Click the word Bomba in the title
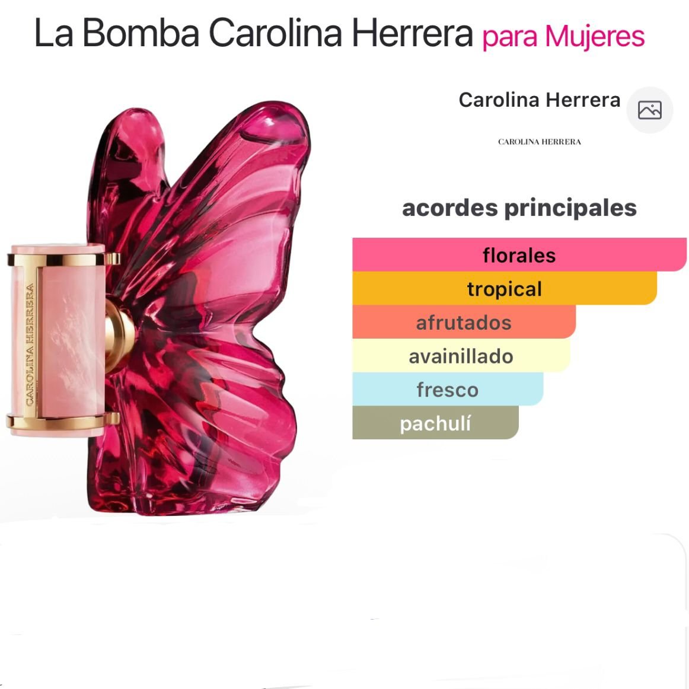 (x=141, y=33)
